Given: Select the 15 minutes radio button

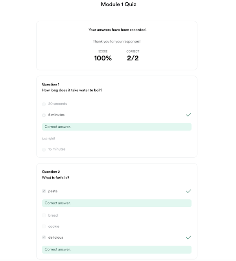Looking at the screenshot, I should click(x=44, y=149).
